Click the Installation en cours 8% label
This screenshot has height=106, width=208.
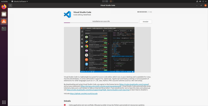click(101, 21)
